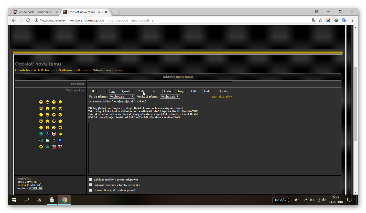Screen dimensions: 366x213
Task: Insert the pink pig smiley
Action: 54,134
